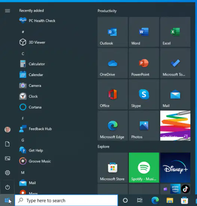Open the user account picture menu
Screen dimensions: 197x206
coord(7,130)
